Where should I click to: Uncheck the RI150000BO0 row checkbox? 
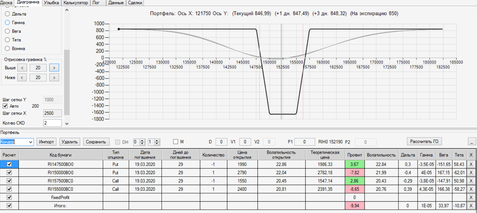pyautogui.click(x=9, y=172)
